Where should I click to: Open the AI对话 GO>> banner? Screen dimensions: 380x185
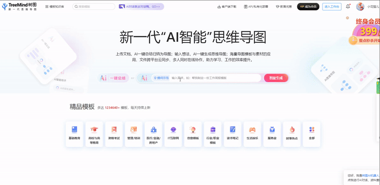click(141, 7)
